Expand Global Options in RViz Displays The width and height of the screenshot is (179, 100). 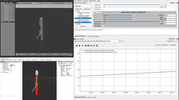(1, 63)
